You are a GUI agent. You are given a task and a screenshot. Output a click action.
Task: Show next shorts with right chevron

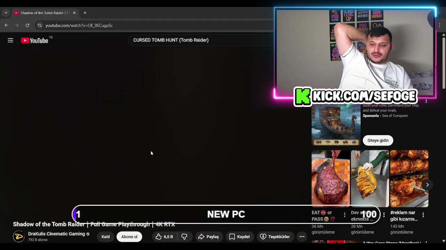coord(427,185)
